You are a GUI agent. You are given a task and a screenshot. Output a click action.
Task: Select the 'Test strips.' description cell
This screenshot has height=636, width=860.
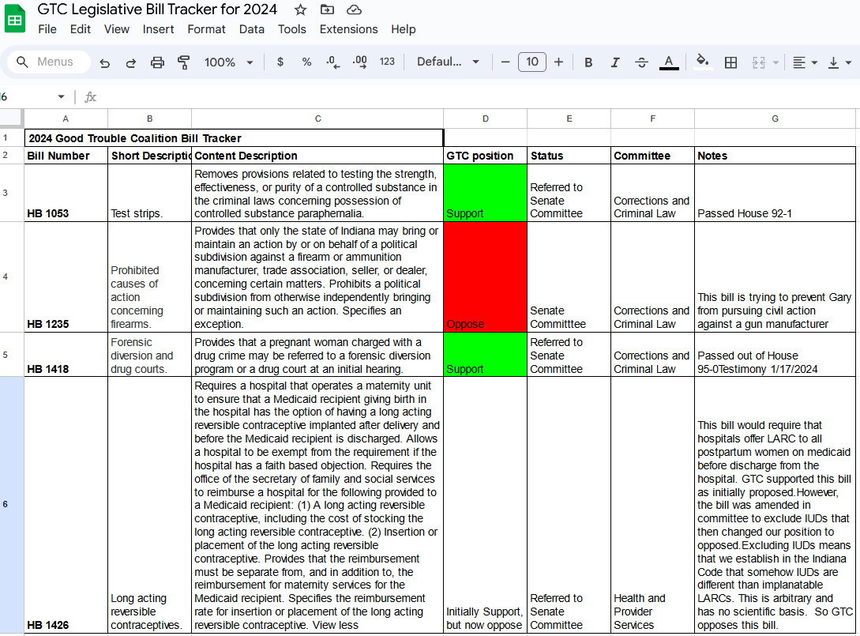(x=150, y=193)
